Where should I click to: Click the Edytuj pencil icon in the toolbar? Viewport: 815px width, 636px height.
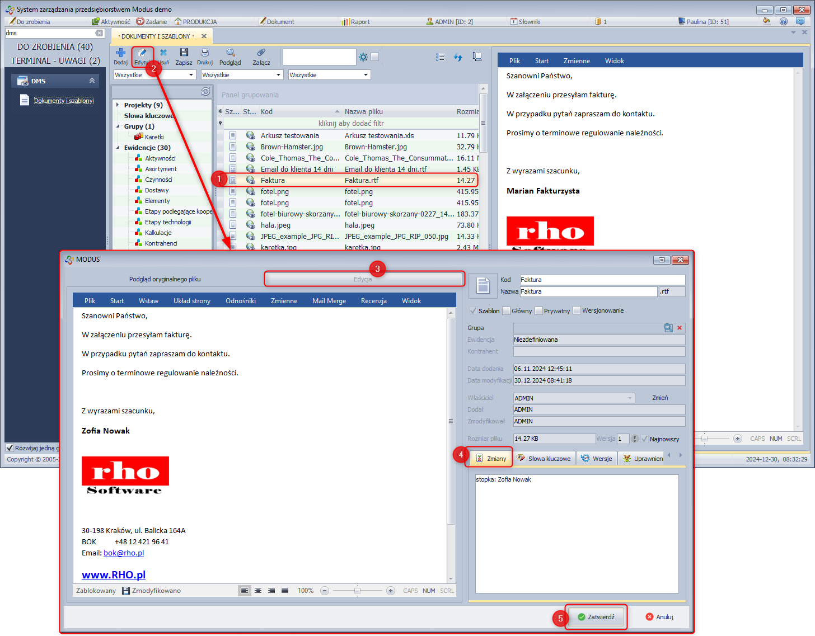coord(142,53)
